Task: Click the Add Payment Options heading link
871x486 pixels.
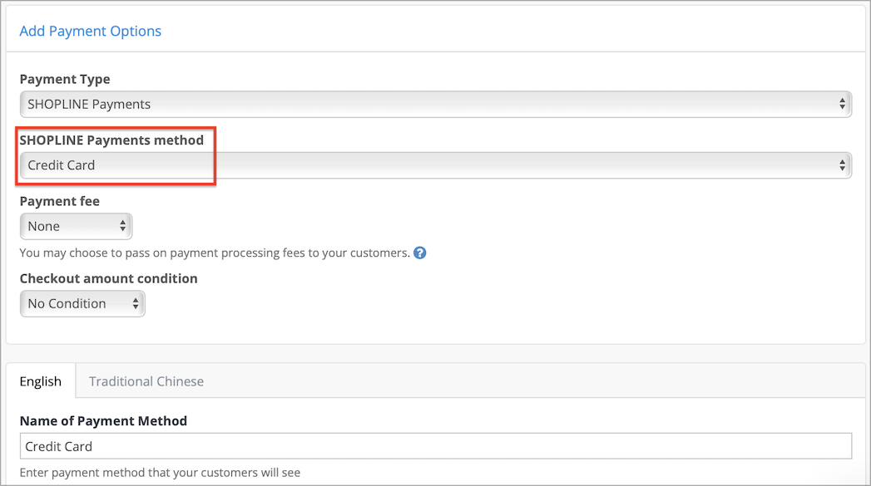Action: pos(91,31)
